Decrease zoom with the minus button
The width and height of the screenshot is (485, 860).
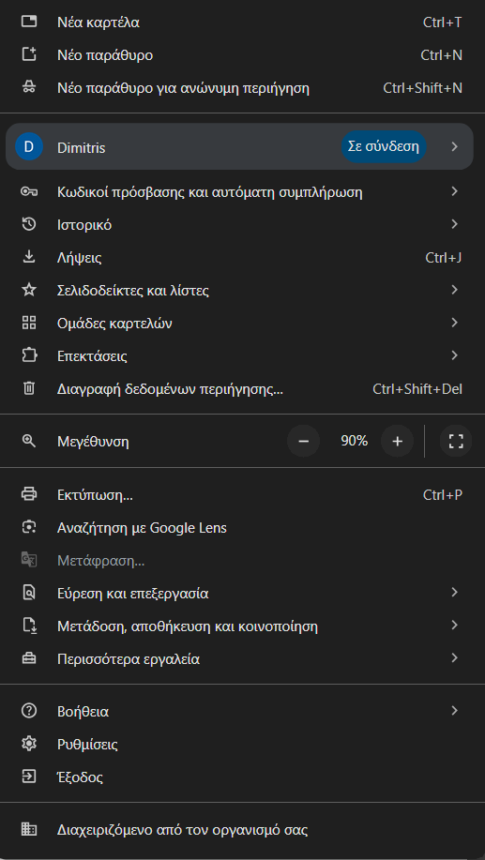pos(303,441)
